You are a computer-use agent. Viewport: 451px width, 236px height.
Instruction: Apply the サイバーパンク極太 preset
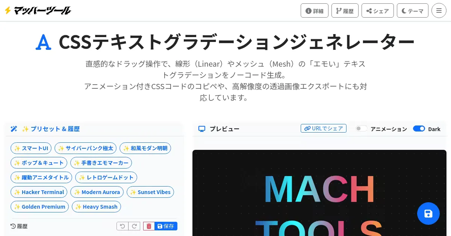(x=86, y=148)
